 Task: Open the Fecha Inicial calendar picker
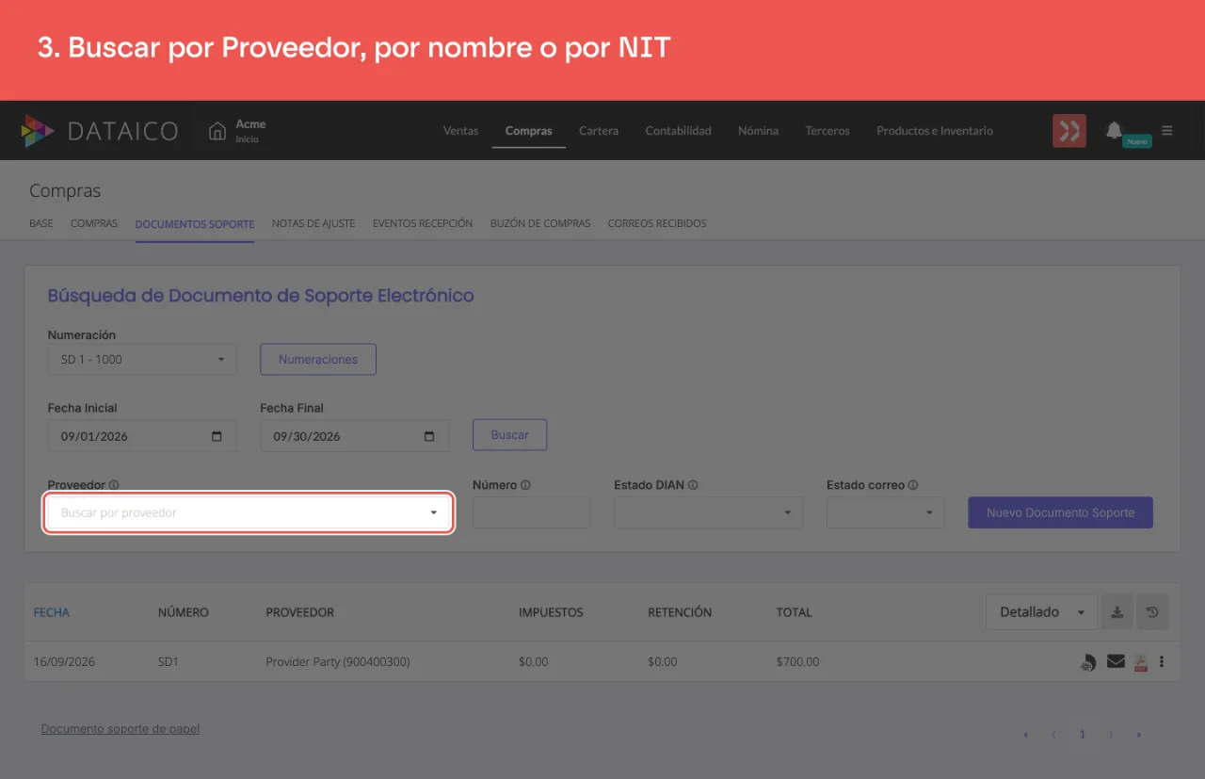pos(217,436)
